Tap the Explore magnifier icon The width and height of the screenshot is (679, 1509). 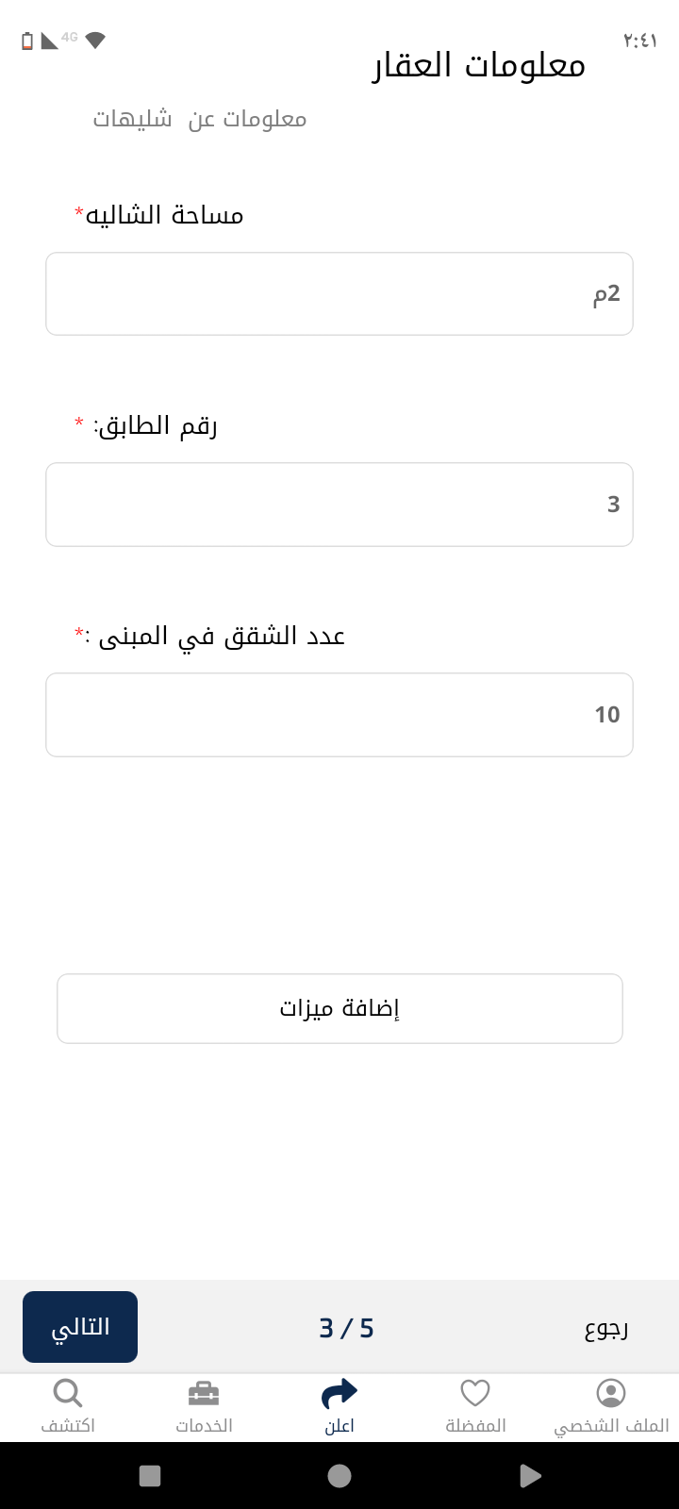pyautogui.click(x=68, y=1393)
